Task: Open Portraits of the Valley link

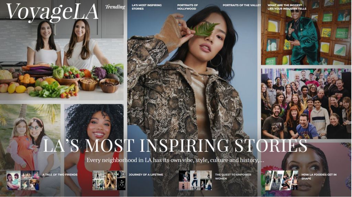Action: click(242, 5)
